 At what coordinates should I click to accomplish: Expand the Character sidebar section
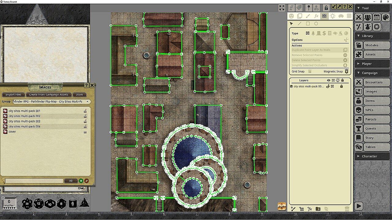coord(372,156)
